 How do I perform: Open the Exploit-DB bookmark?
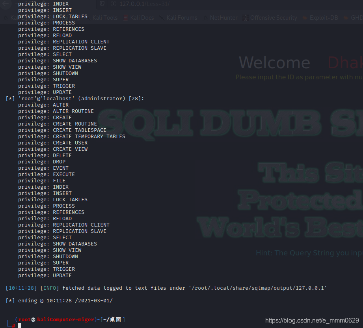click(x=321, y=18)
